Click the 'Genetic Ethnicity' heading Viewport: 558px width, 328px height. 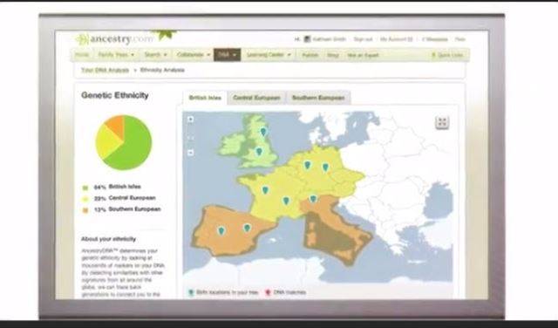click(115, 95)
